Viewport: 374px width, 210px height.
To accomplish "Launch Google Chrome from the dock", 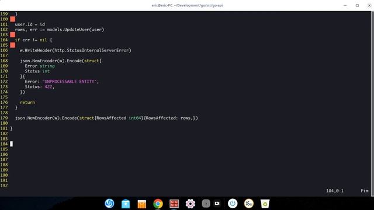I will (x=158, y=204).
